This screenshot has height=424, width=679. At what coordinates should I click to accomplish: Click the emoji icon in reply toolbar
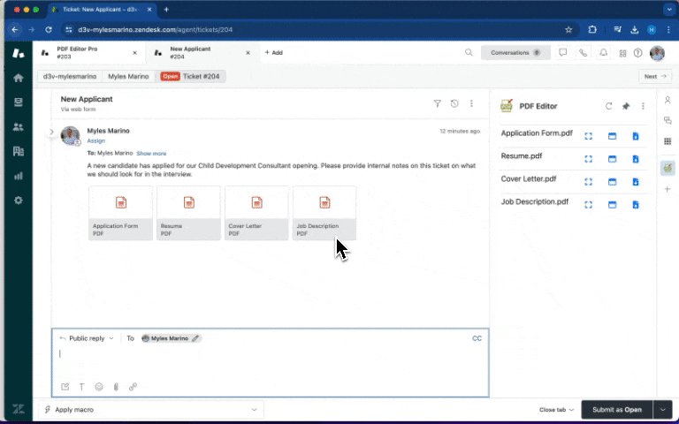tap(98, 387)
